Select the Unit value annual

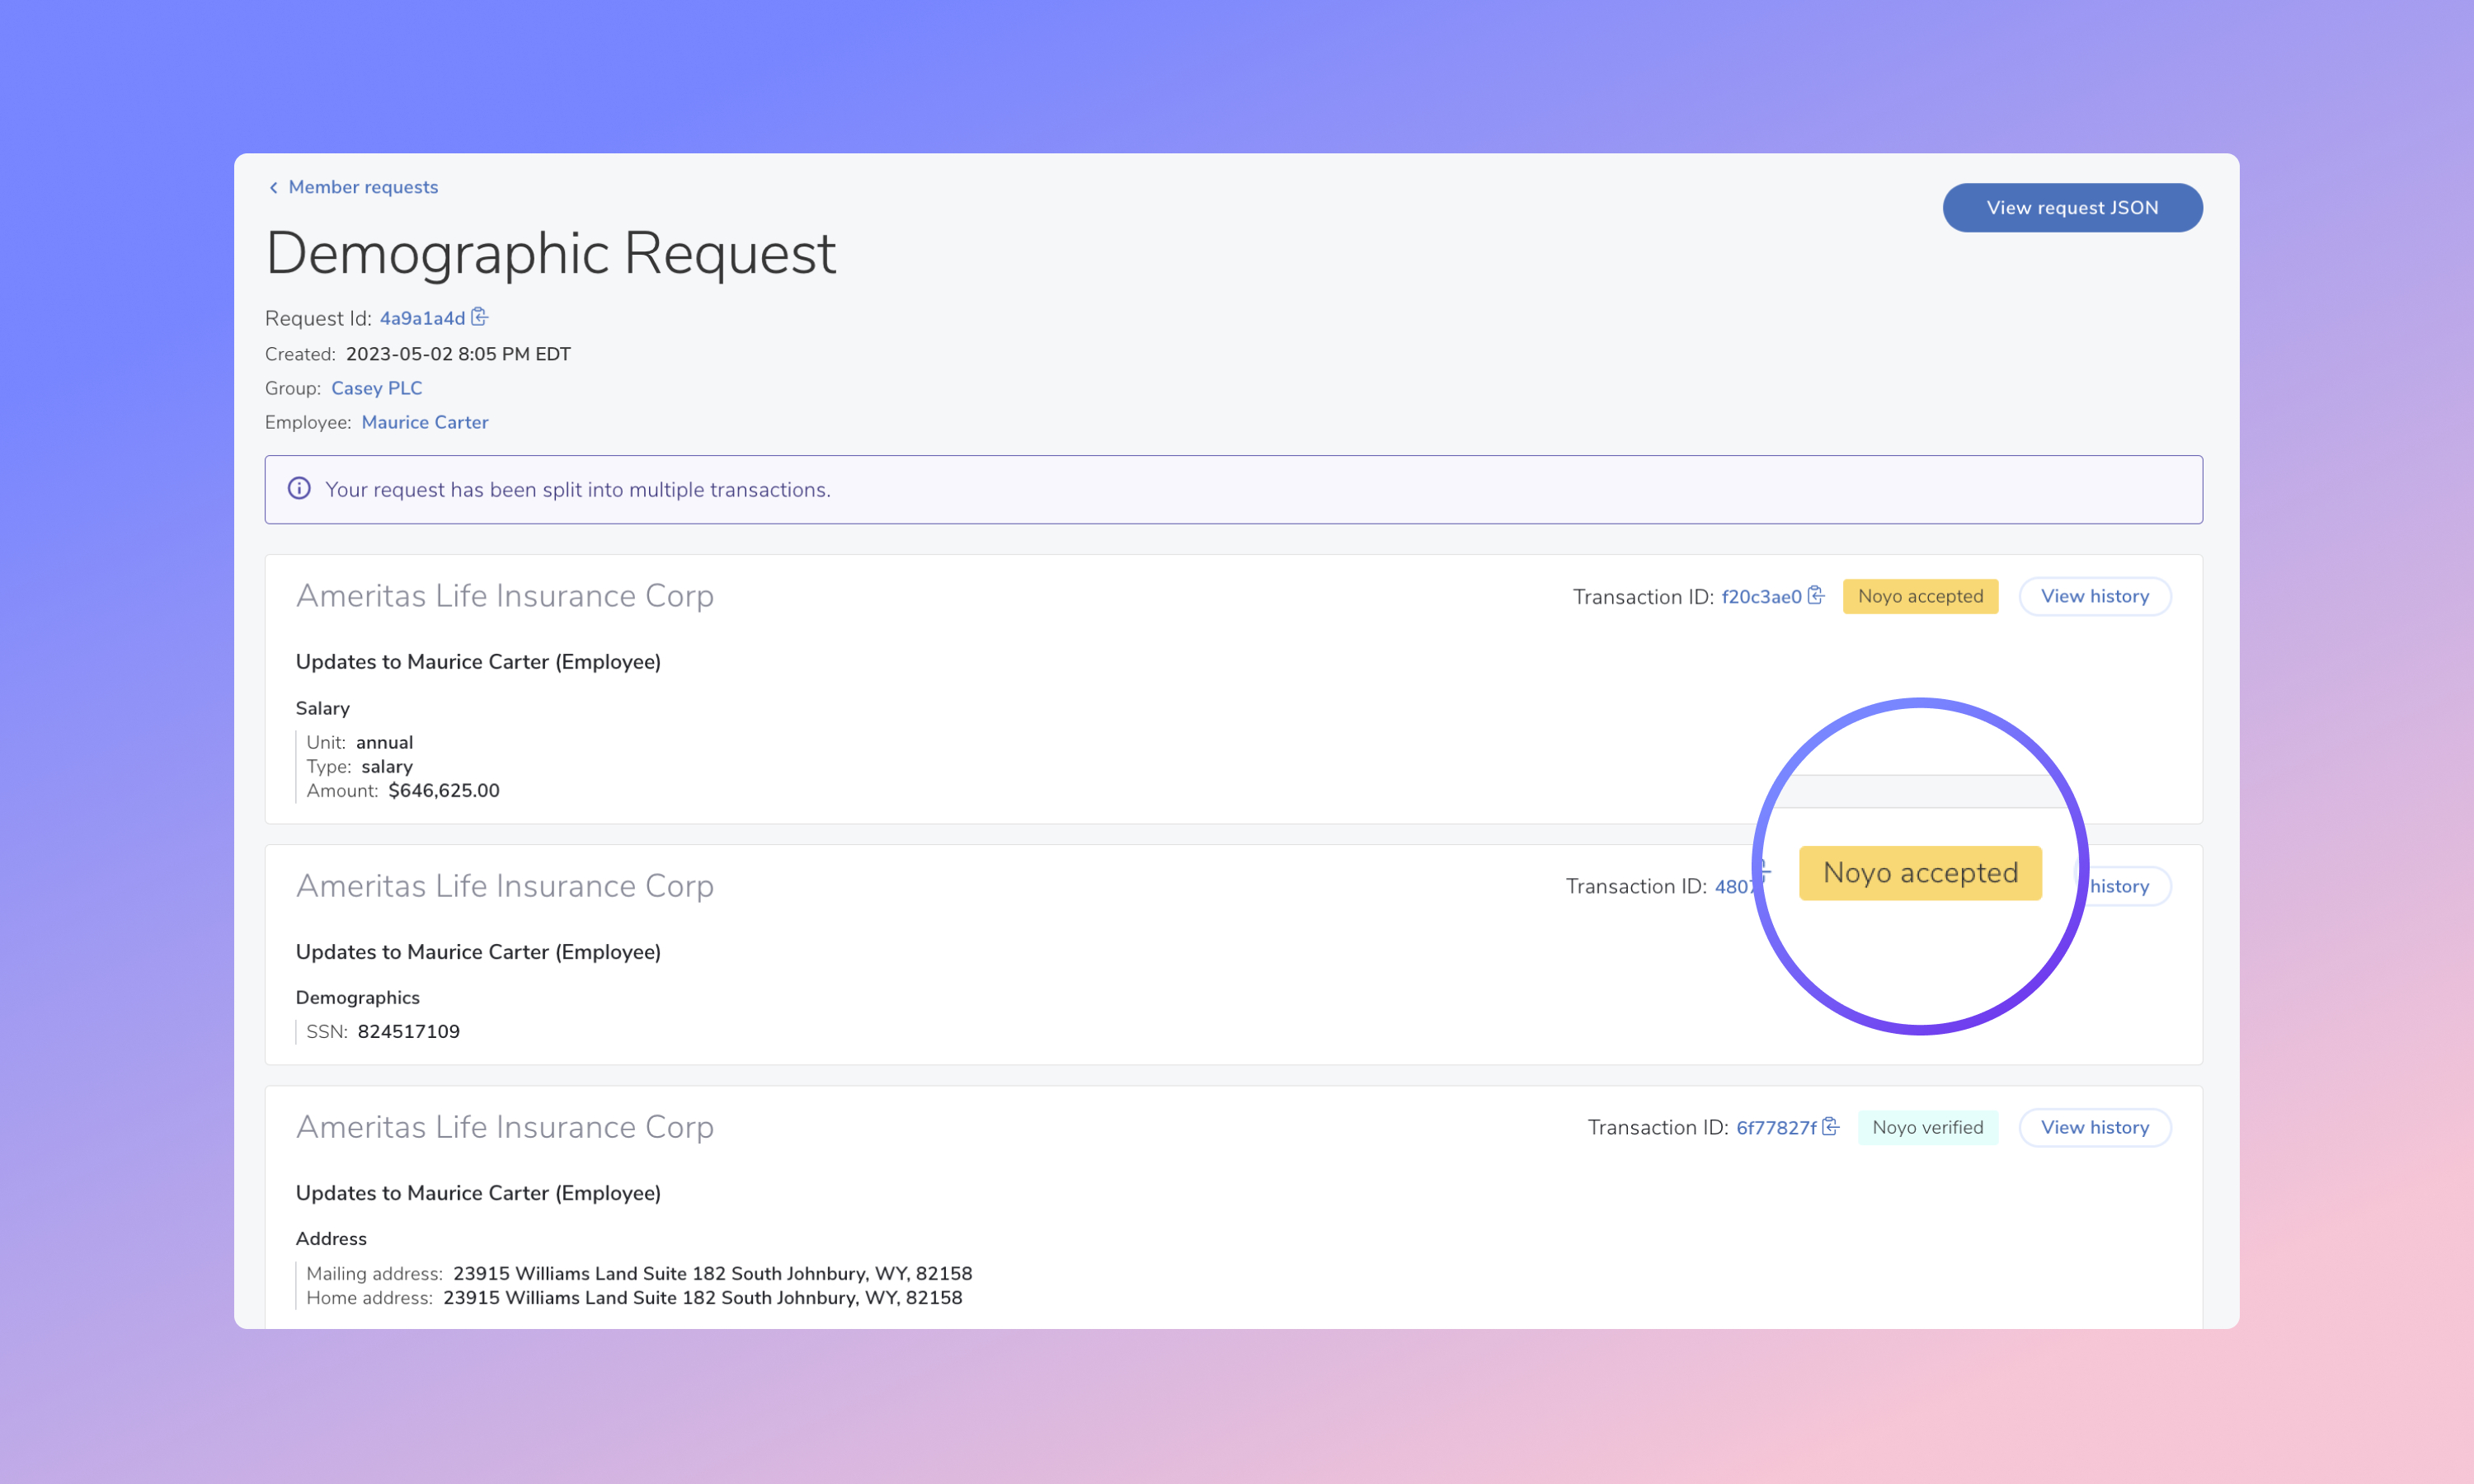coord(385,742)
